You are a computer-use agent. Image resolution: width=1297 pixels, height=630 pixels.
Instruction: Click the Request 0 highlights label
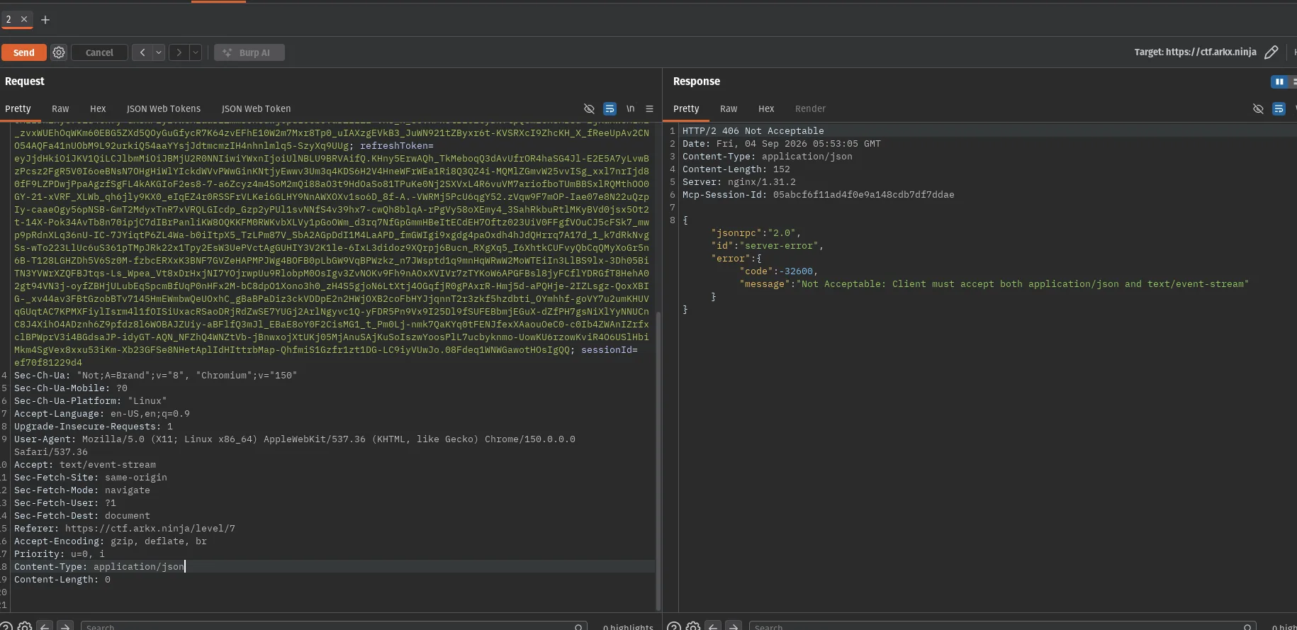[x=628, y=627]
